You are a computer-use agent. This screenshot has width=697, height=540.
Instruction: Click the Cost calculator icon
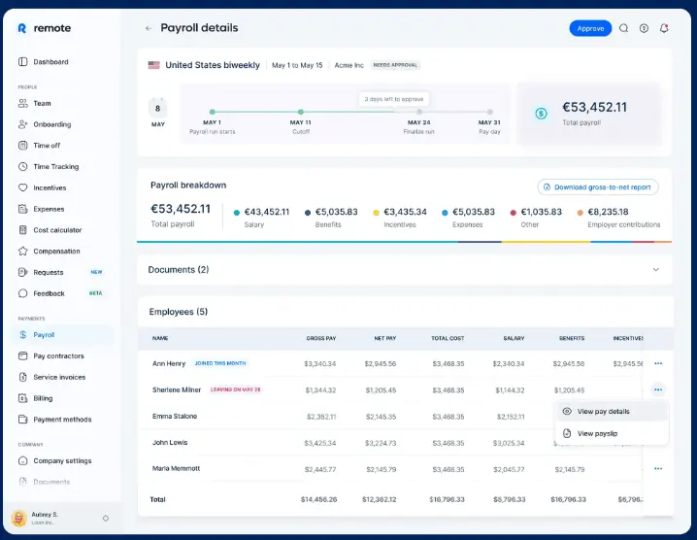(22, 230)
